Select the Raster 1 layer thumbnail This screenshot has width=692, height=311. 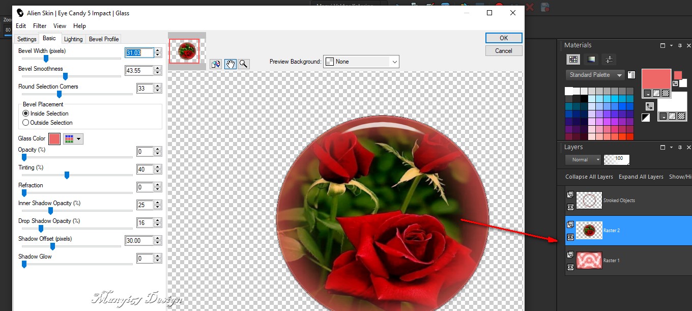589,260
